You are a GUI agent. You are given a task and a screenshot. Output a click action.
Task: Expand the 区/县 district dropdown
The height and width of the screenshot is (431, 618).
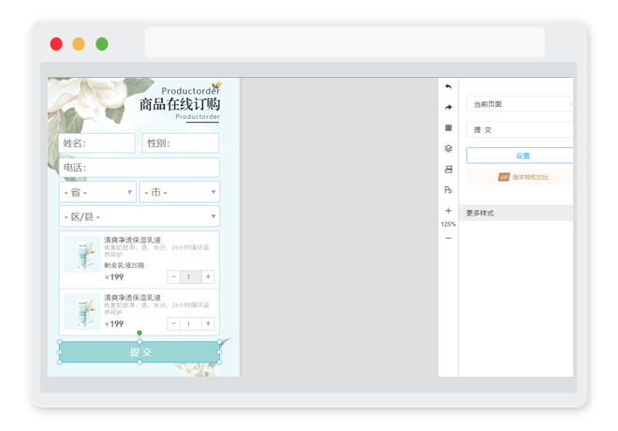(140, 216)
